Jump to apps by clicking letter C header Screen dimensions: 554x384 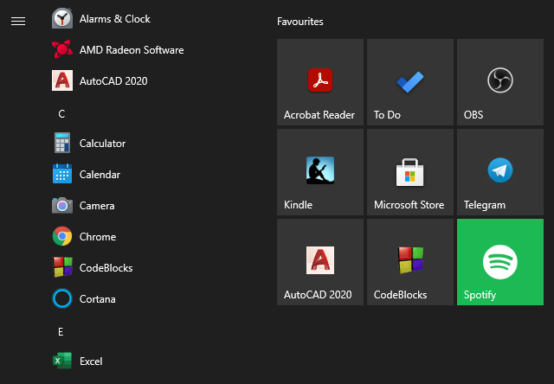pyautogui.click(x=61, y=114)
